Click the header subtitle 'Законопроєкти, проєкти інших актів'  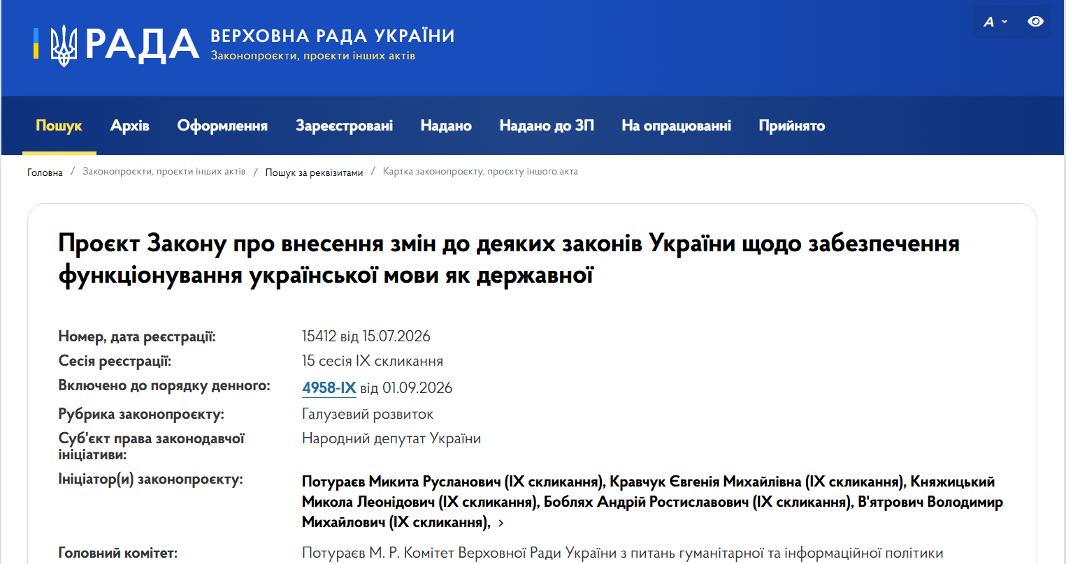click(x=313, y=56)
